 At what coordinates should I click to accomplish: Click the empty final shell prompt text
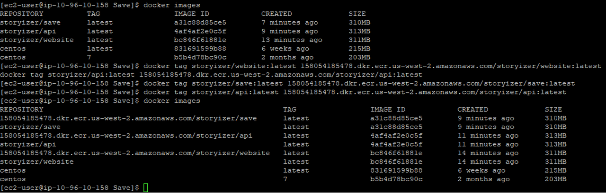(x=70, y=188)
